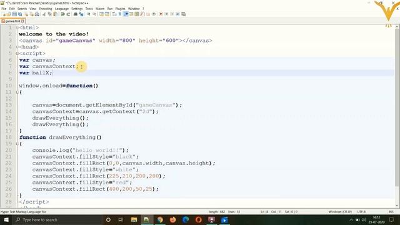Open Find using the binoculars icon
The height and width of the screenshot is (225, 400).
tap(76, 14)
